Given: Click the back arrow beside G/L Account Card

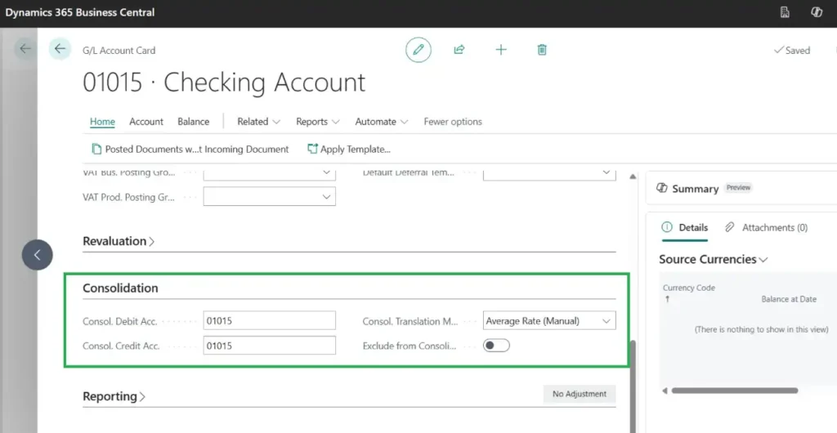Looking at the screenshot, I should (60, 49).
